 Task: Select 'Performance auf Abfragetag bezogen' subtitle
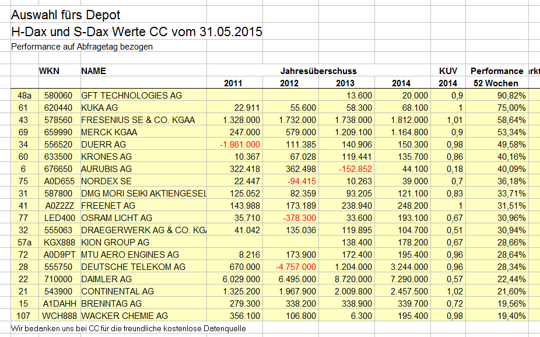[82, 47]
